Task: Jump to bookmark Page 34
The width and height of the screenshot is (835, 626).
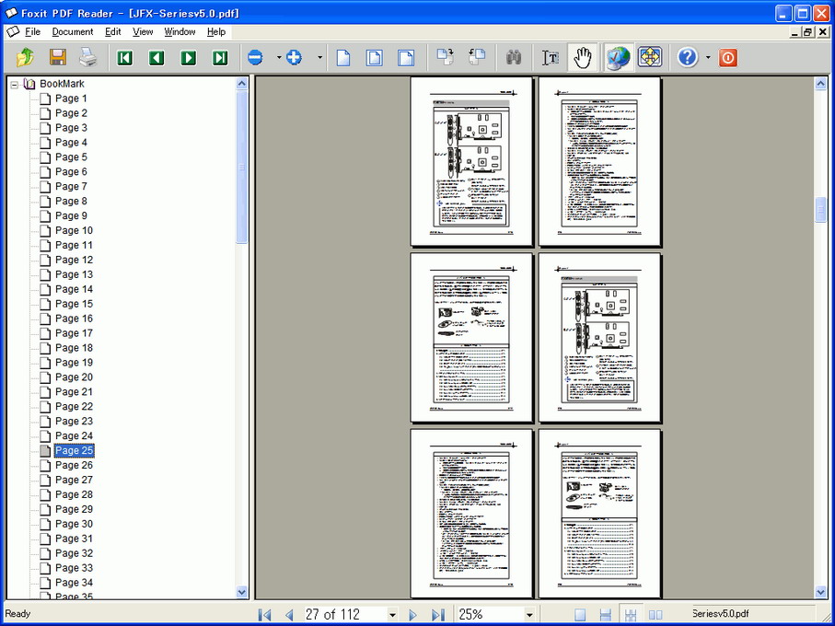Action: [x=74, y=583]
